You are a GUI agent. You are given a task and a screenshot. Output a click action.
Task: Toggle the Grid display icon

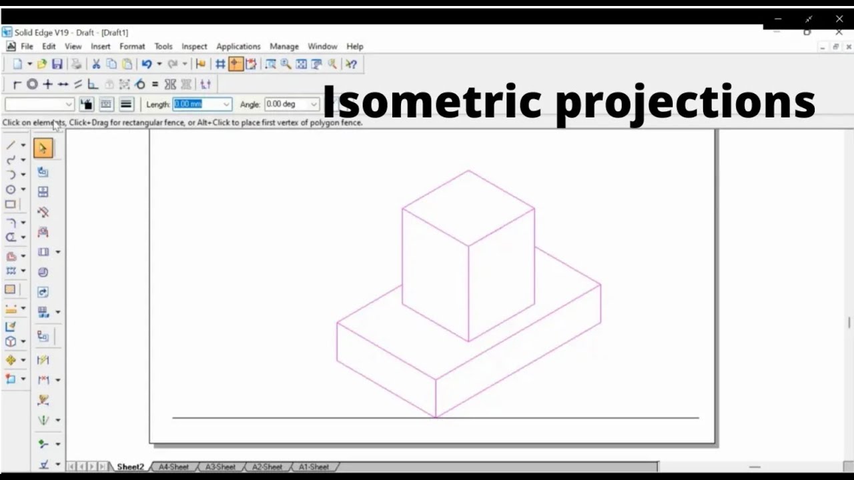[x=220, y=64]
